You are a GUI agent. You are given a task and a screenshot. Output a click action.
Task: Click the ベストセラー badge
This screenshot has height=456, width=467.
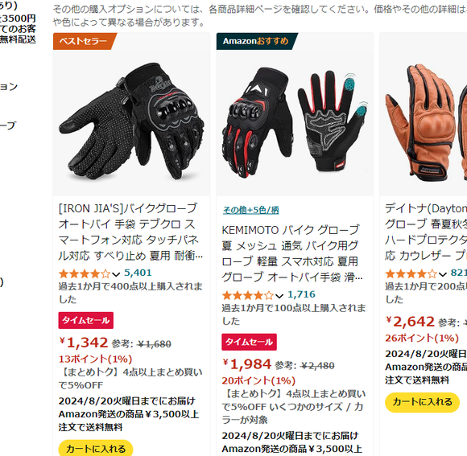click(x=85, y=41)
